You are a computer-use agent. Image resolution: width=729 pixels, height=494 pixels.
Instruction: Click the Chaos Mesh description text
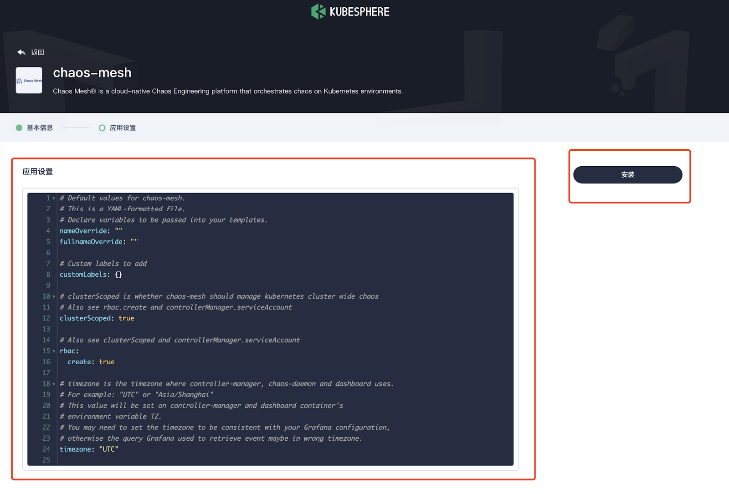coord(228,91)
